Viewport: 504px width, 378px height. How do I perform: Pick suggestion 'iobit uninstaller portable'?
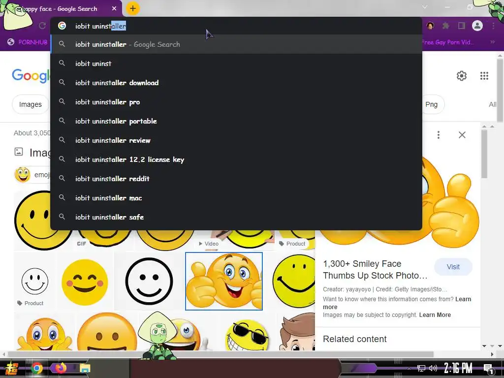[x=236, y=121]
